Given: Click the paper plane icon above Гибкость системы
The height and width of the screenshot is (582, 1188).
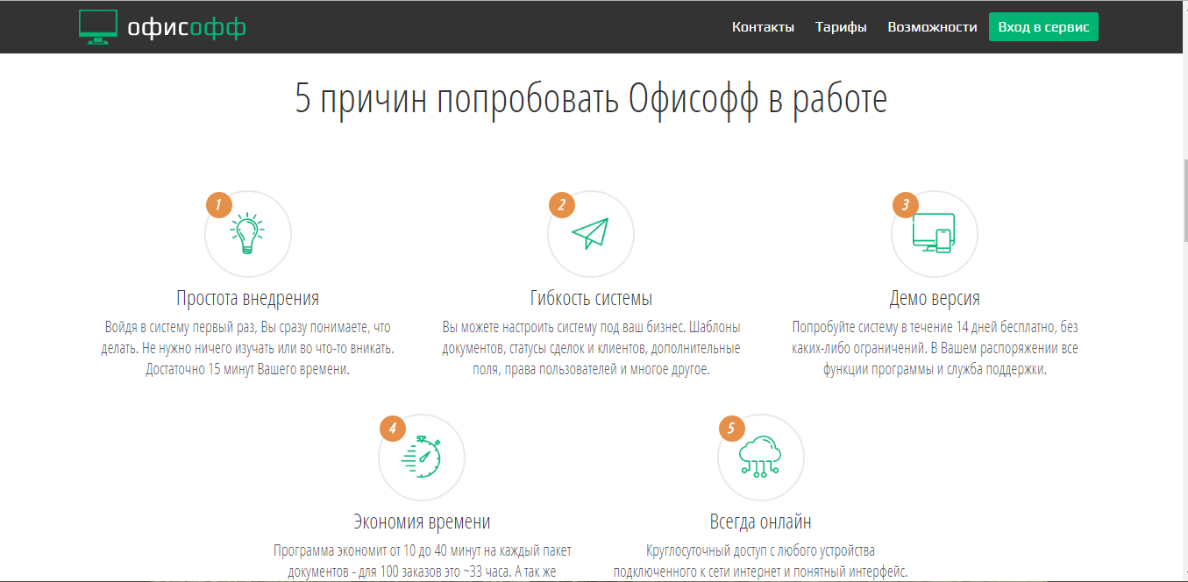Looking at the screenshot, I should [590, 234].
